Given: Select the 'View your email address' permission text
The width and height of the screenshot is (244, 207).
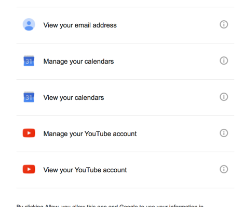Looking at the screenshot, I should (80, 25).
